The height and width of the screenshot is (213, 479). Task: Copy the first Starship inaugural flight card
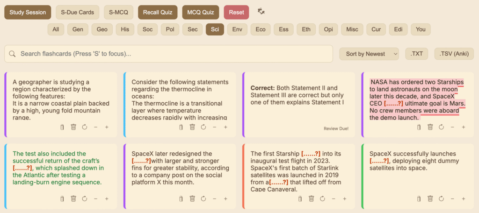click(300, 199)
